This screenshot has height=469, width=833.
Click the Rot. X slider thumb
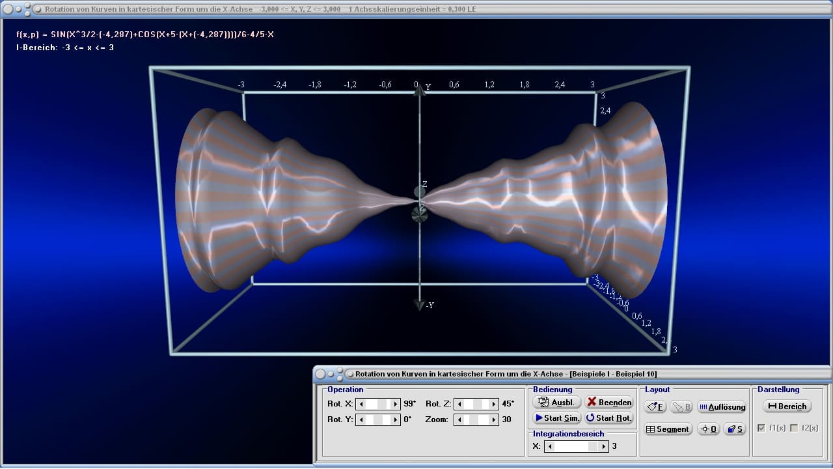point(382,404)
